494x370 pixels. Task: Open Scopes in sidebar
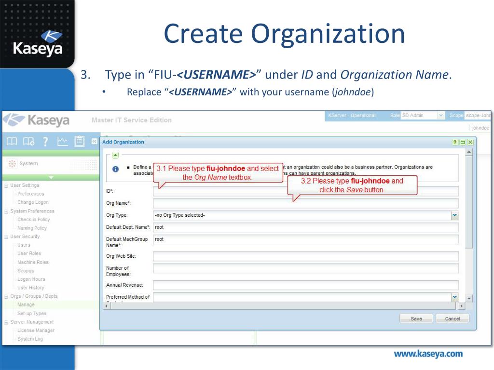pyautogui.click(x=25, y=271)
